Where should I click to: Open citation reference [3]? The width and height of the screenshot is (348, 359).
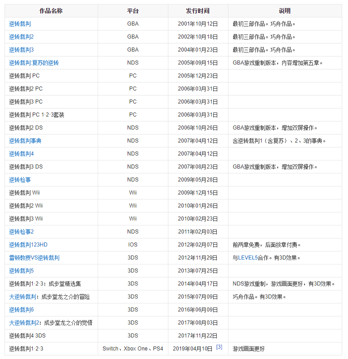(x=219, y=347)
